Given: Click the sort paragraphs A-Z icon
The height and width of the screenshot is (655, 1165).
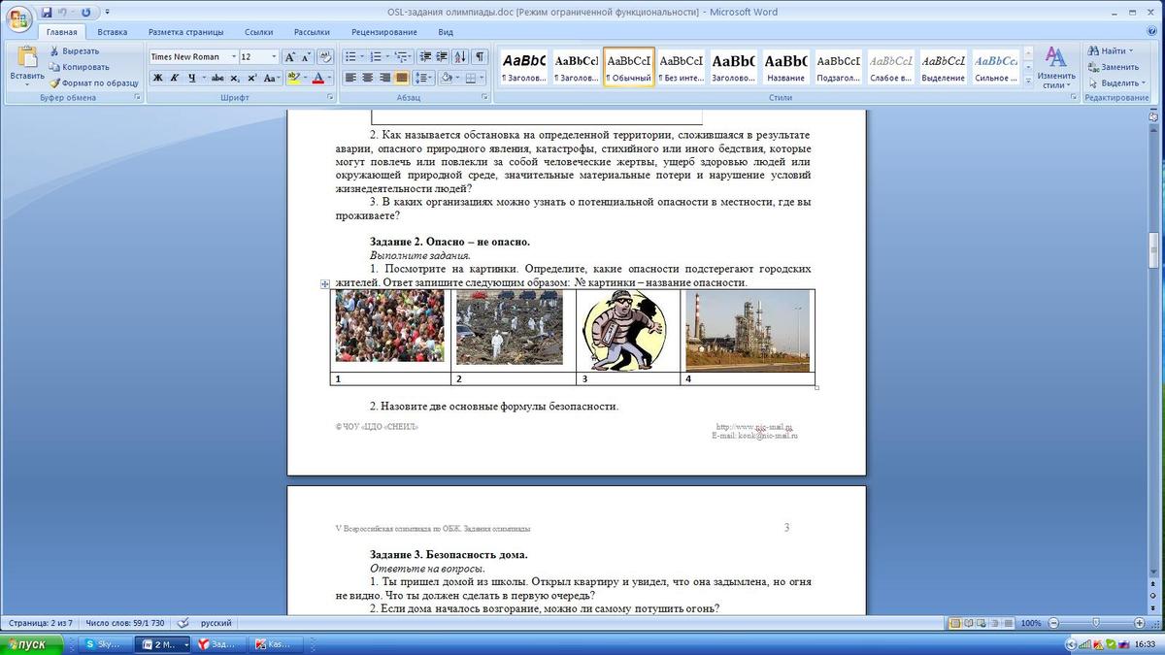Looking at the screenshot, I should (460, 57).
